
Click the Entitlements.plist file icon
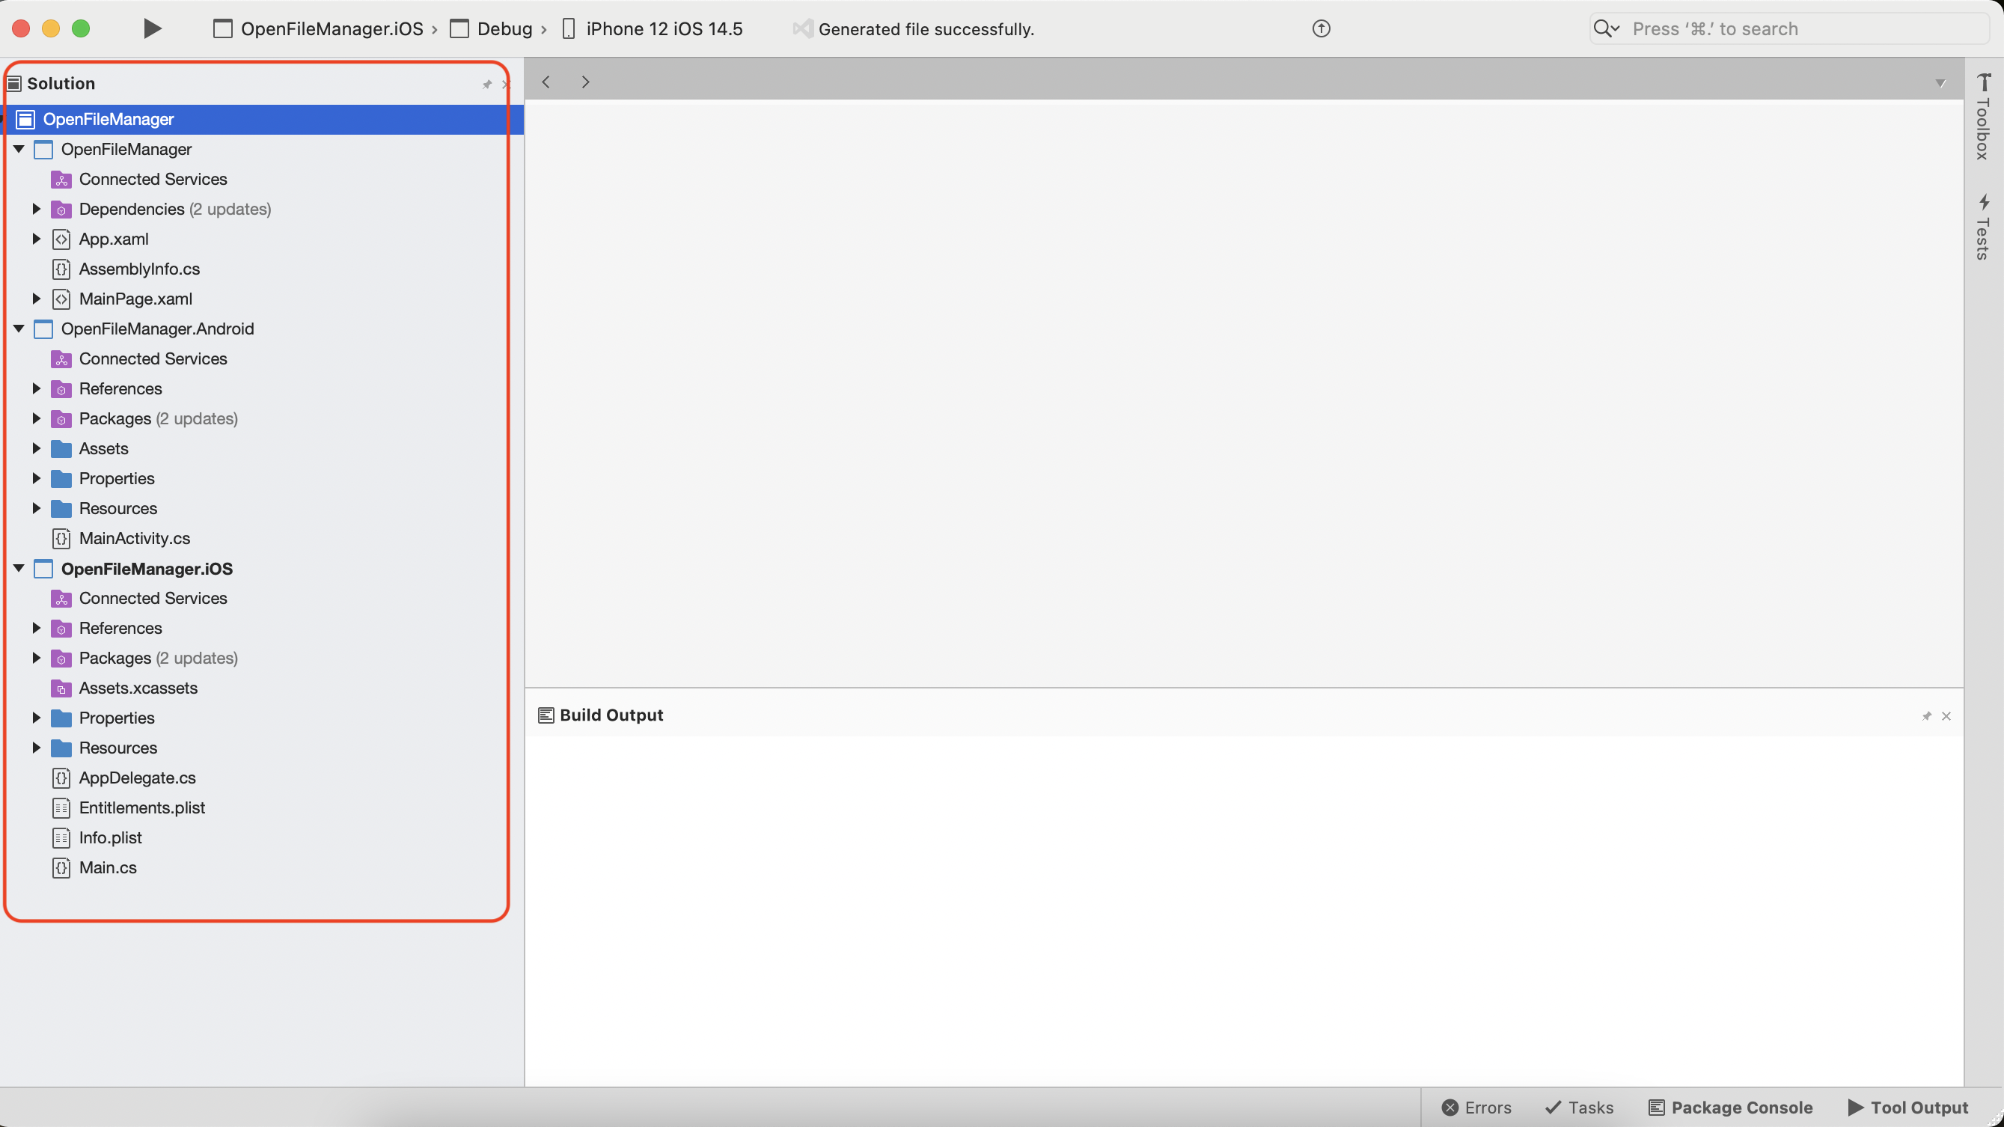point(61,807)
